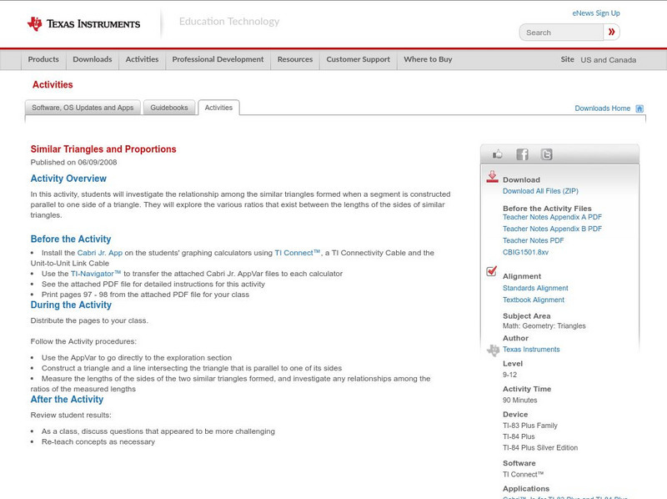The image size is (667, 499).
Task: Open the Downloads menu
Action: 93,59
